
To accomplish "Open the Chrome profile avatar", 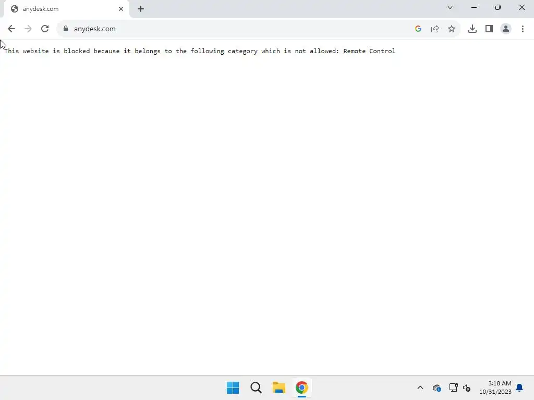I will 506,29.
